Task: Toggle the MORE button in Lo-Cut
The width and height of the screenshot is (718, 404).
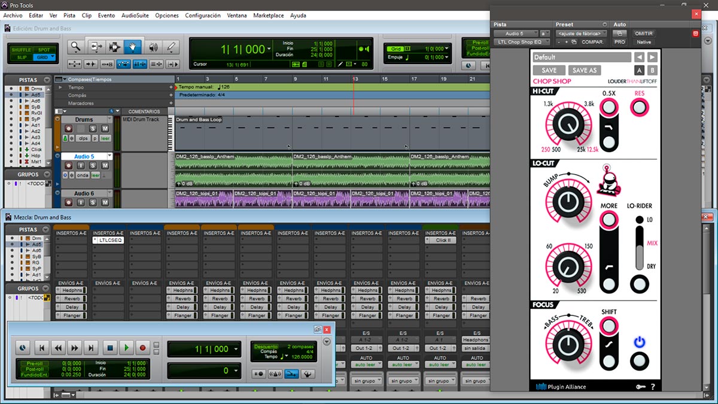Action: 609,220
